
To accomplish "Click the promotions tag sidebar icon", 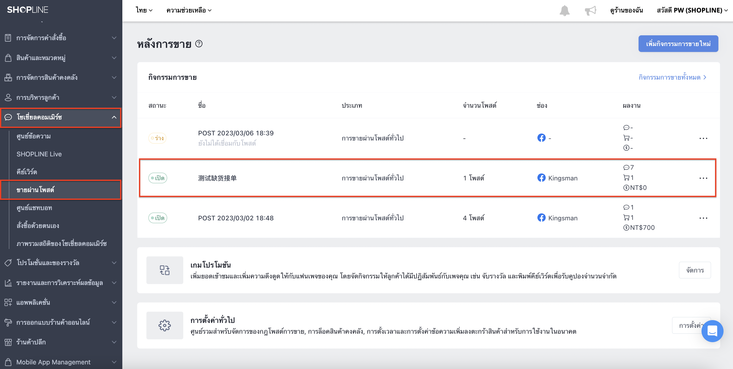I will coord(8,263).
